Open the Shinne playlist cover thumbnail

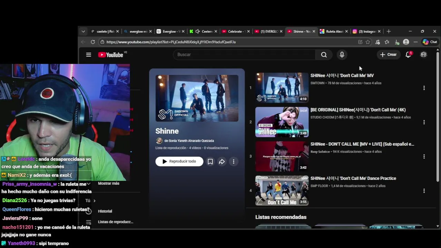coord(197,98)
